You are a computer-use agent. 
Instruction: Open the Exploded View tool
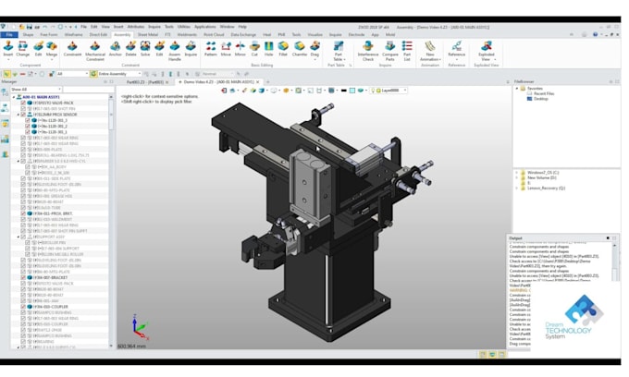487,51
